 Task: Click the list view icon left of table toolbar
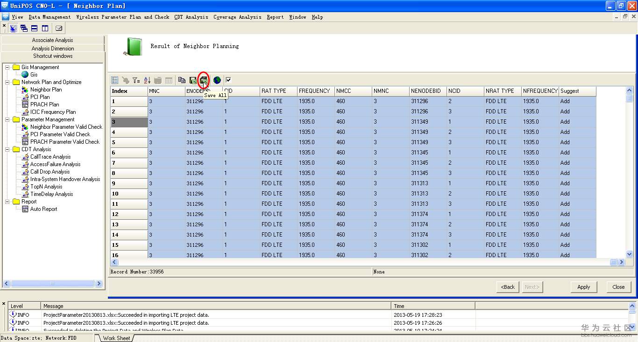[x=115, y=80]
